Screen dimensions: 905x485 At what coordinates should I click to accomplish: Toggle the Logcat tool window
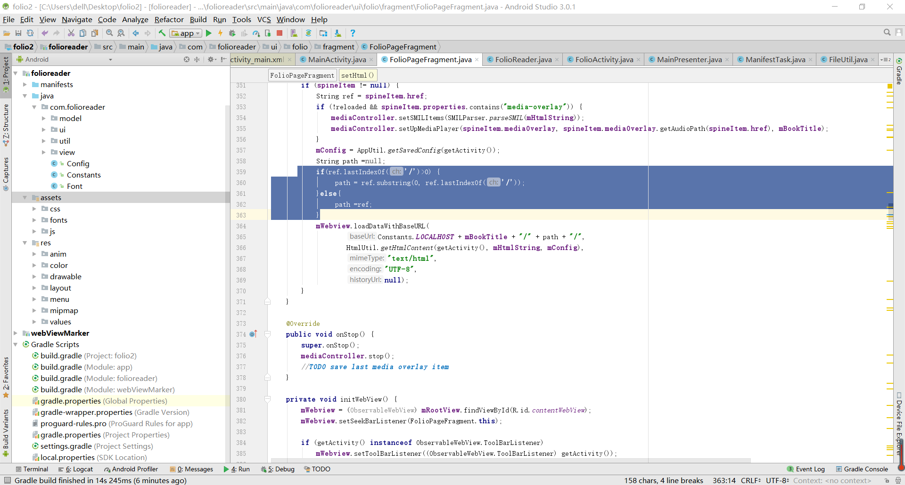click(x=76, y=469)
